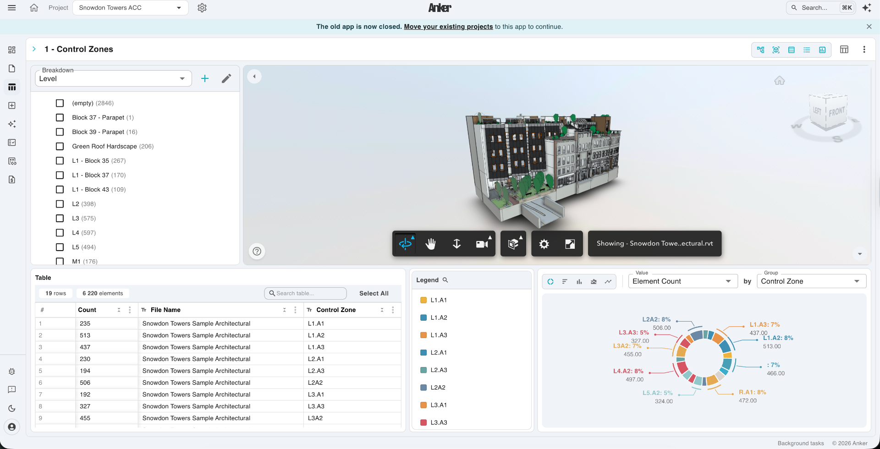The image size is (880, 449).
Task: Switch chart to donut chart type
Action: pyautogui.click(x=550, y=281)
